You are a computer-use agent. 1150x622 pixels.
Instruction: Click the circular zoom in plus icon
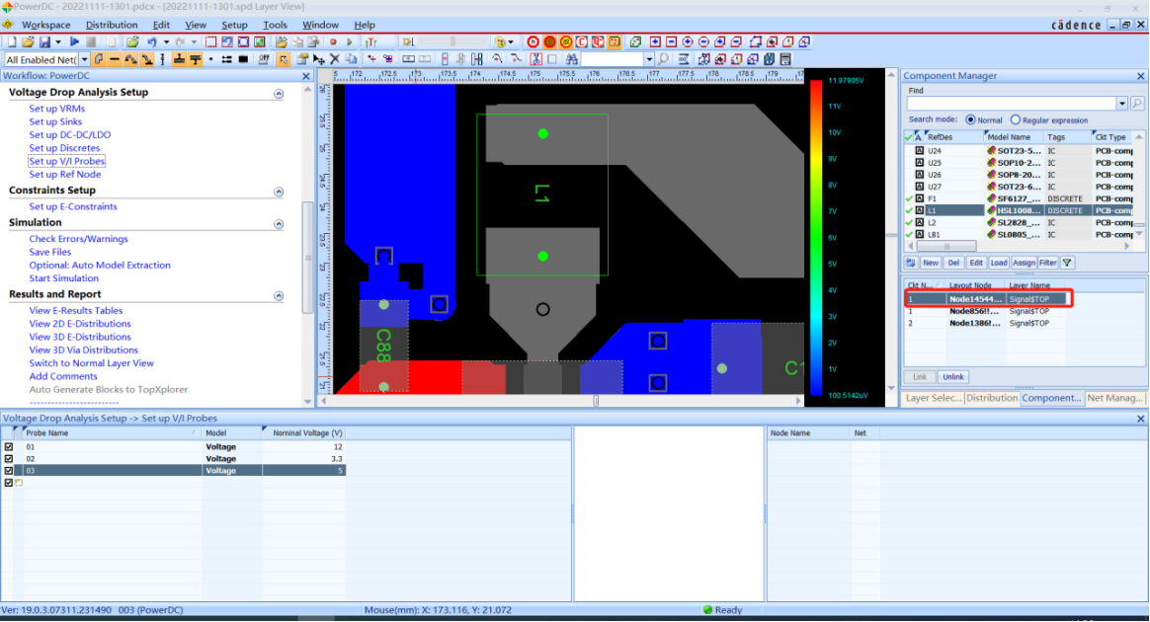click(x=688, y=41)
